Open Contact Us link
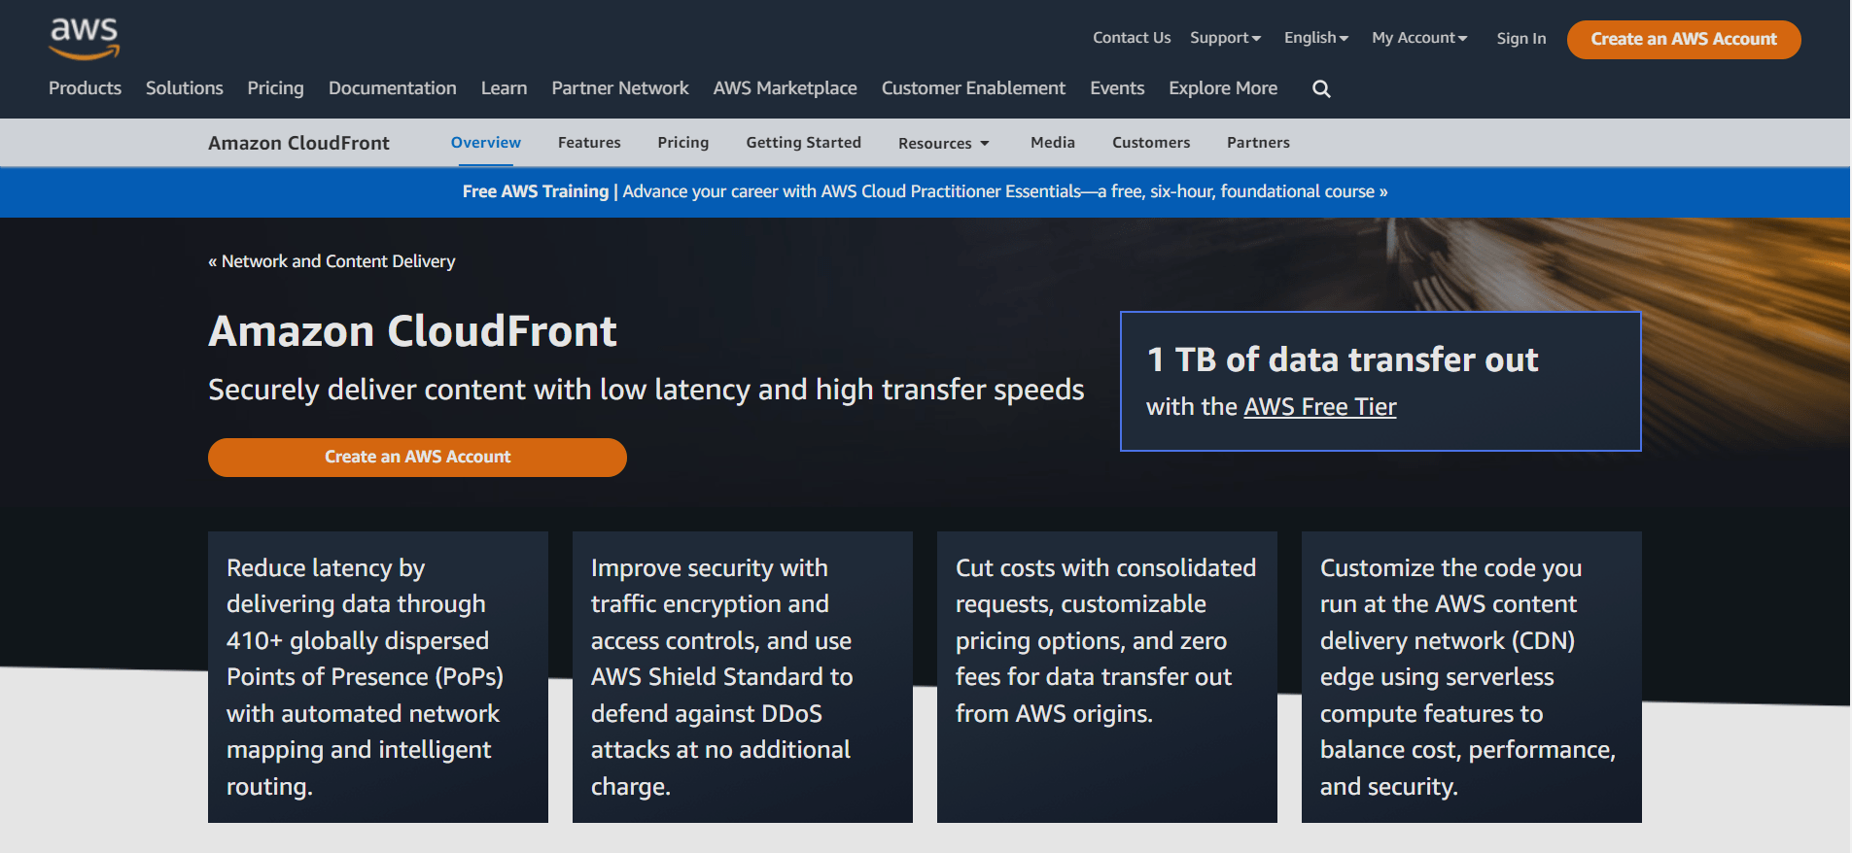 1132,38
